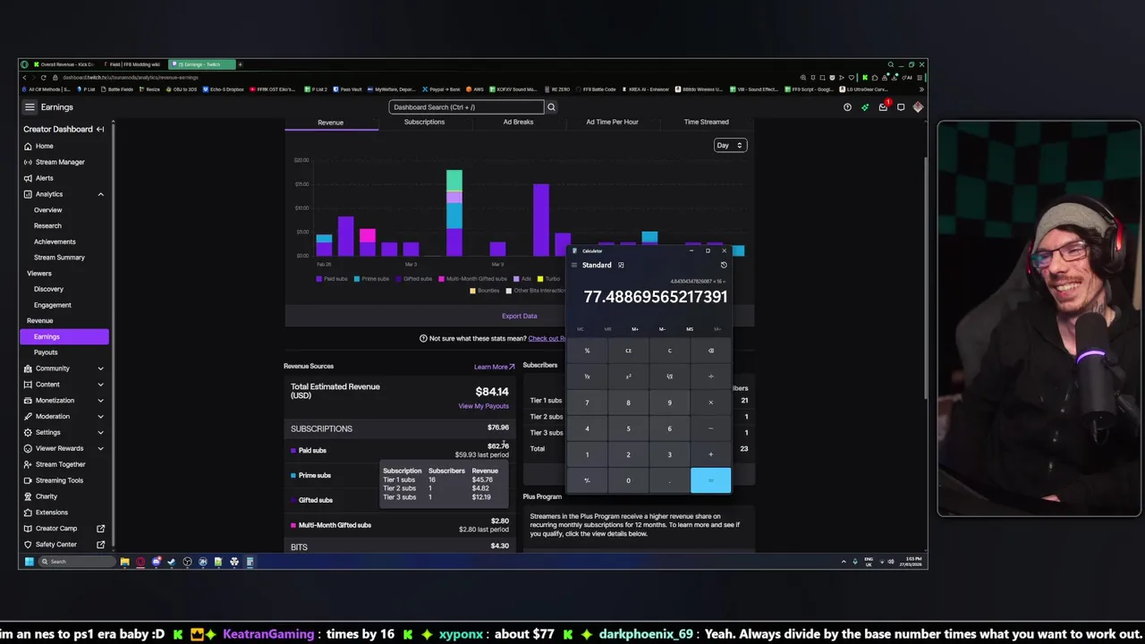The height and width of the screenshot is (644, 1145).
Task: Expand the Content section
Action: click(x=100, y=385)
